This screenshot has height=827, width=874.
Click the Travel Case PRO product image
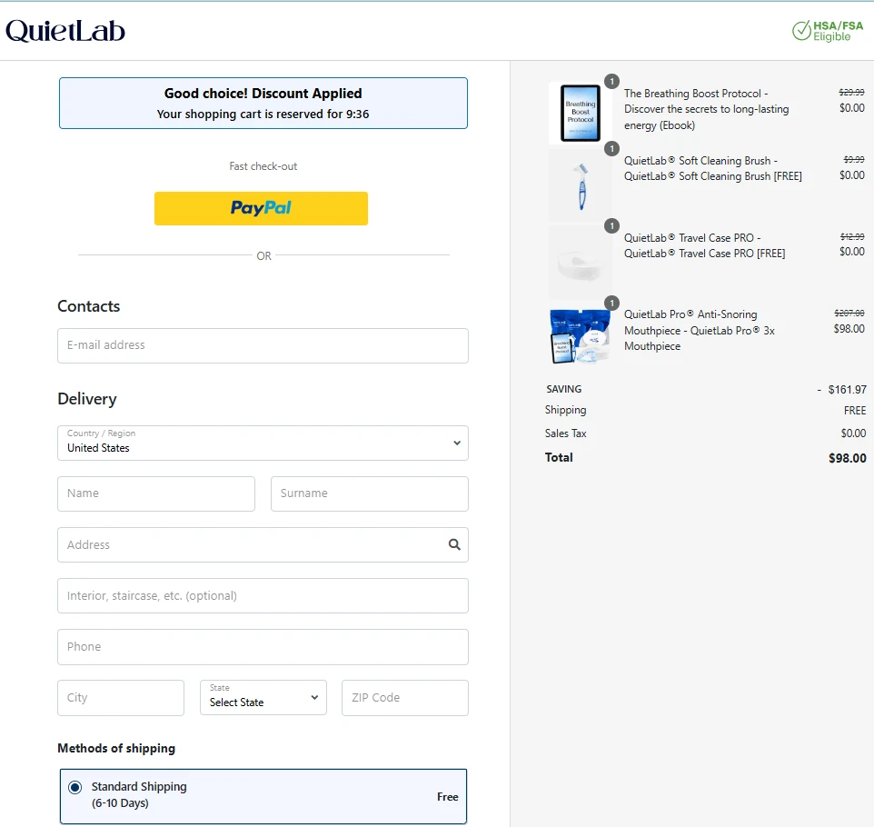point(581,262)
